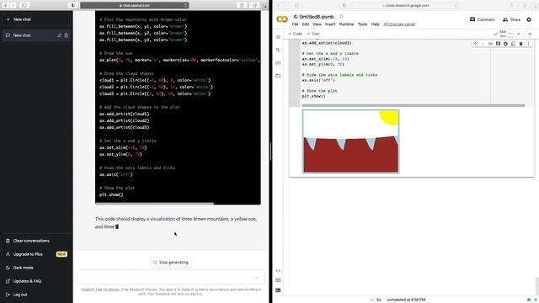Copy link to the Colab cell
The width and height of the screenshot is (539, 303).
pos(490,44)
